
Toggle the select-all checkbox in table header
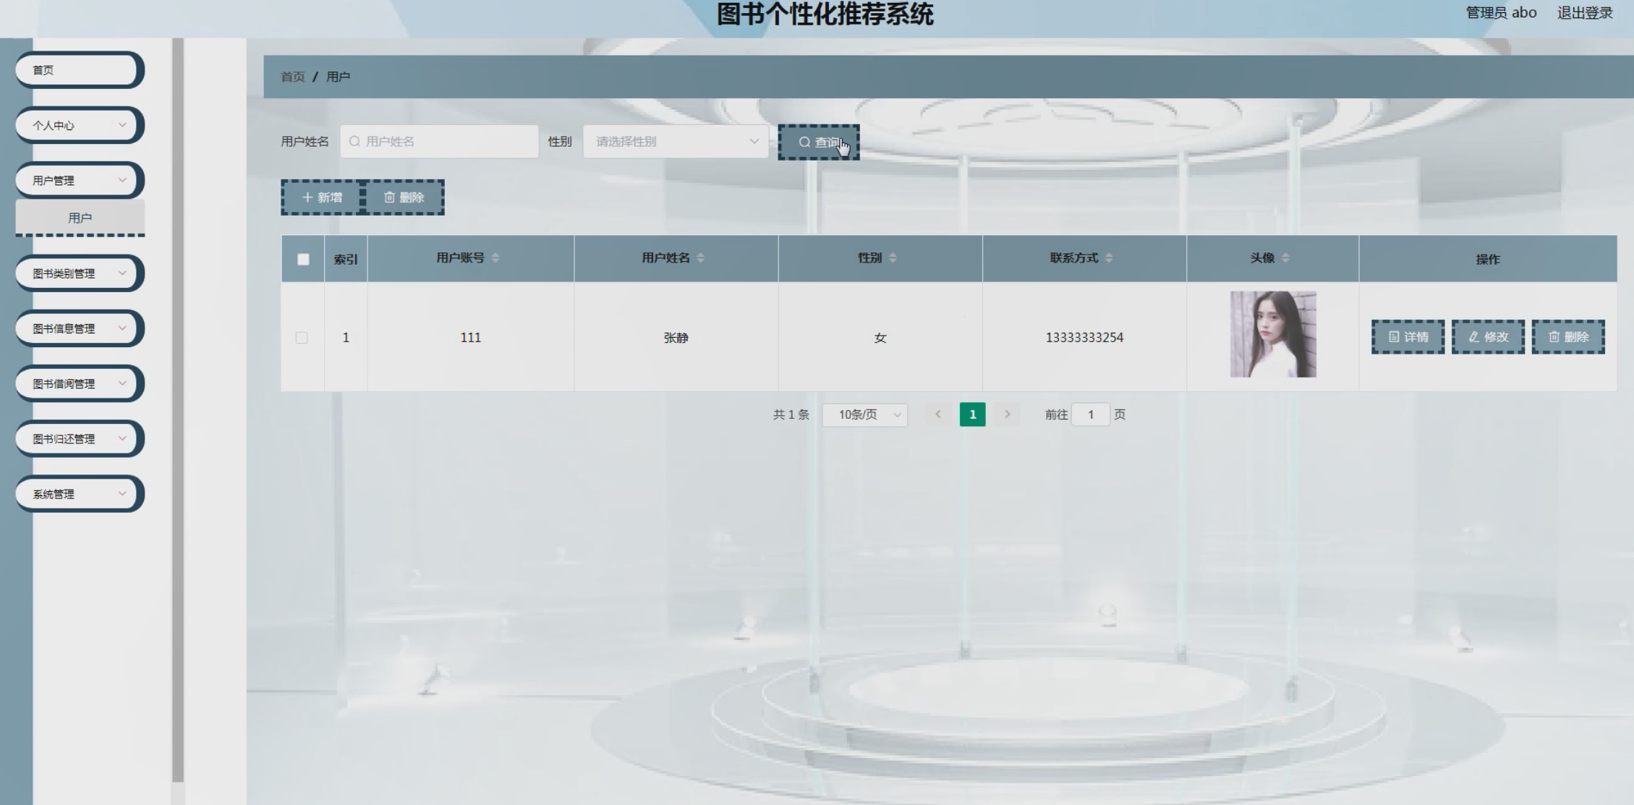[x=303, y=259]
